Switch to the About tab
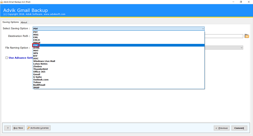The width and height of the screenshot is (253, 136). [24, 22]
